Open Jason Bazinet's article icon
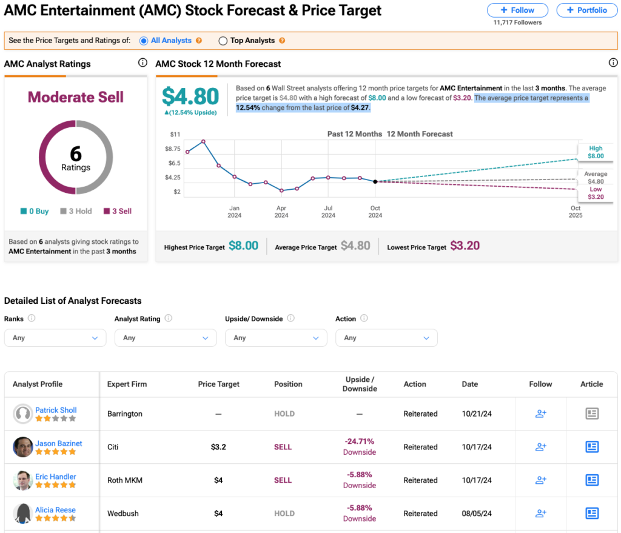621x533 pixels. 592,447
